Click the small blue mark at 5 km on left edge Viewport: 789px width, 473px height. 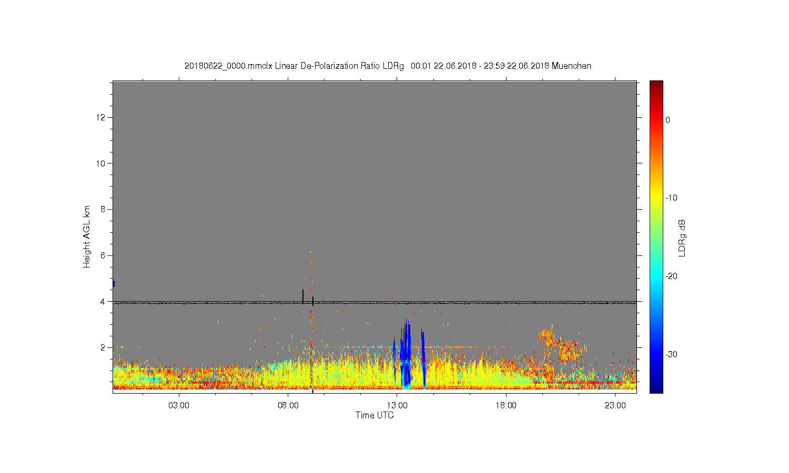pyautogui.click(x=114, y=284)
